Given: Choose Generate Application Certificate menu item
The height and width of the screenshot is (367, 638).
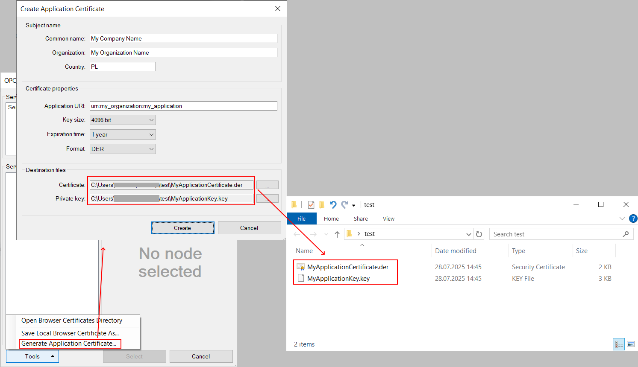Looking at the screenshot, I should click(x=69, y=344).
